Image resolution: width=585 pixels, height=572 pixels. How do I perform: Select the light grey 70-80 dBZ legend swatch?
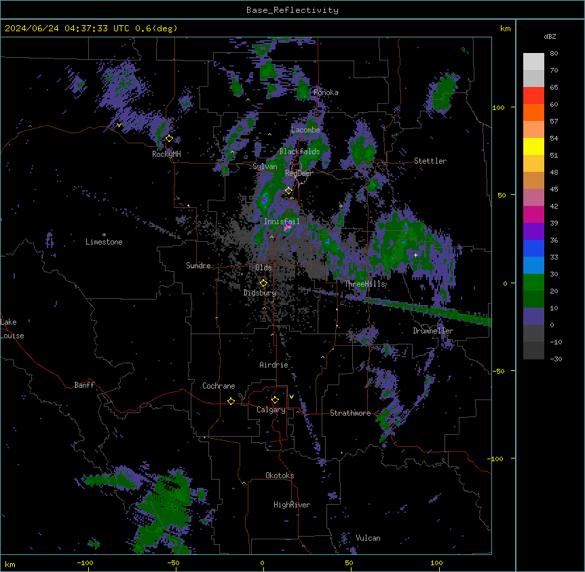[533, 62]
